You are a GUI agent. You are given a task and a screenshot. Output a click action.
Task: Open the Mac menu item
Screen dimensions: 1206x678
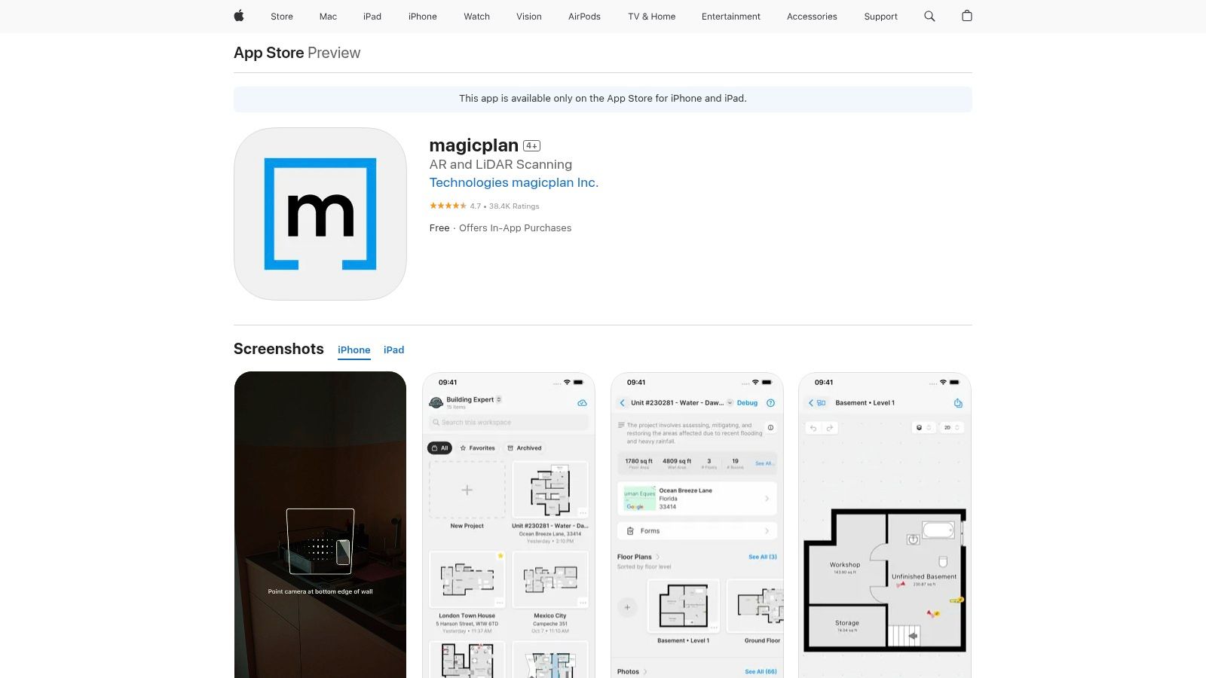tap(328, 16)
